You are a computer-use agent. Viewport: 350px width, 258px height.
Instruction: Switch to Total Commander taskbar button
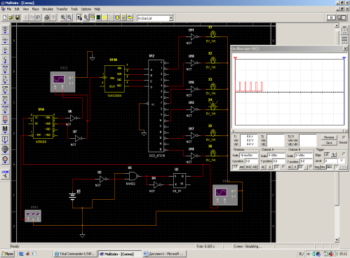[75, 254]
